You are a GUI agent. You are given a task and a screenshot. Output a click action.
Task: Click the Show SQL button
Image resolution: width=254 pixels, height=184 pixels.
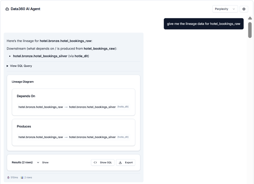click(103, 162)
